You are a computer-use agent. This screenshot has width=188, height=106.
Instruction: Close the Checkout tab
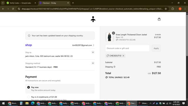pos(68,3)
